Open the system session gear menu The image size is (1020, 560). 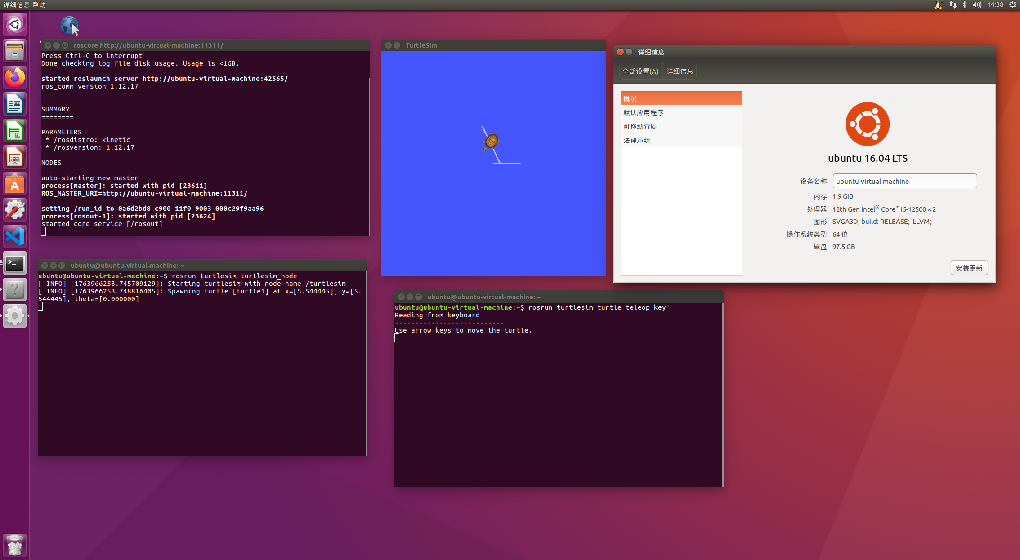(1012, 5)
